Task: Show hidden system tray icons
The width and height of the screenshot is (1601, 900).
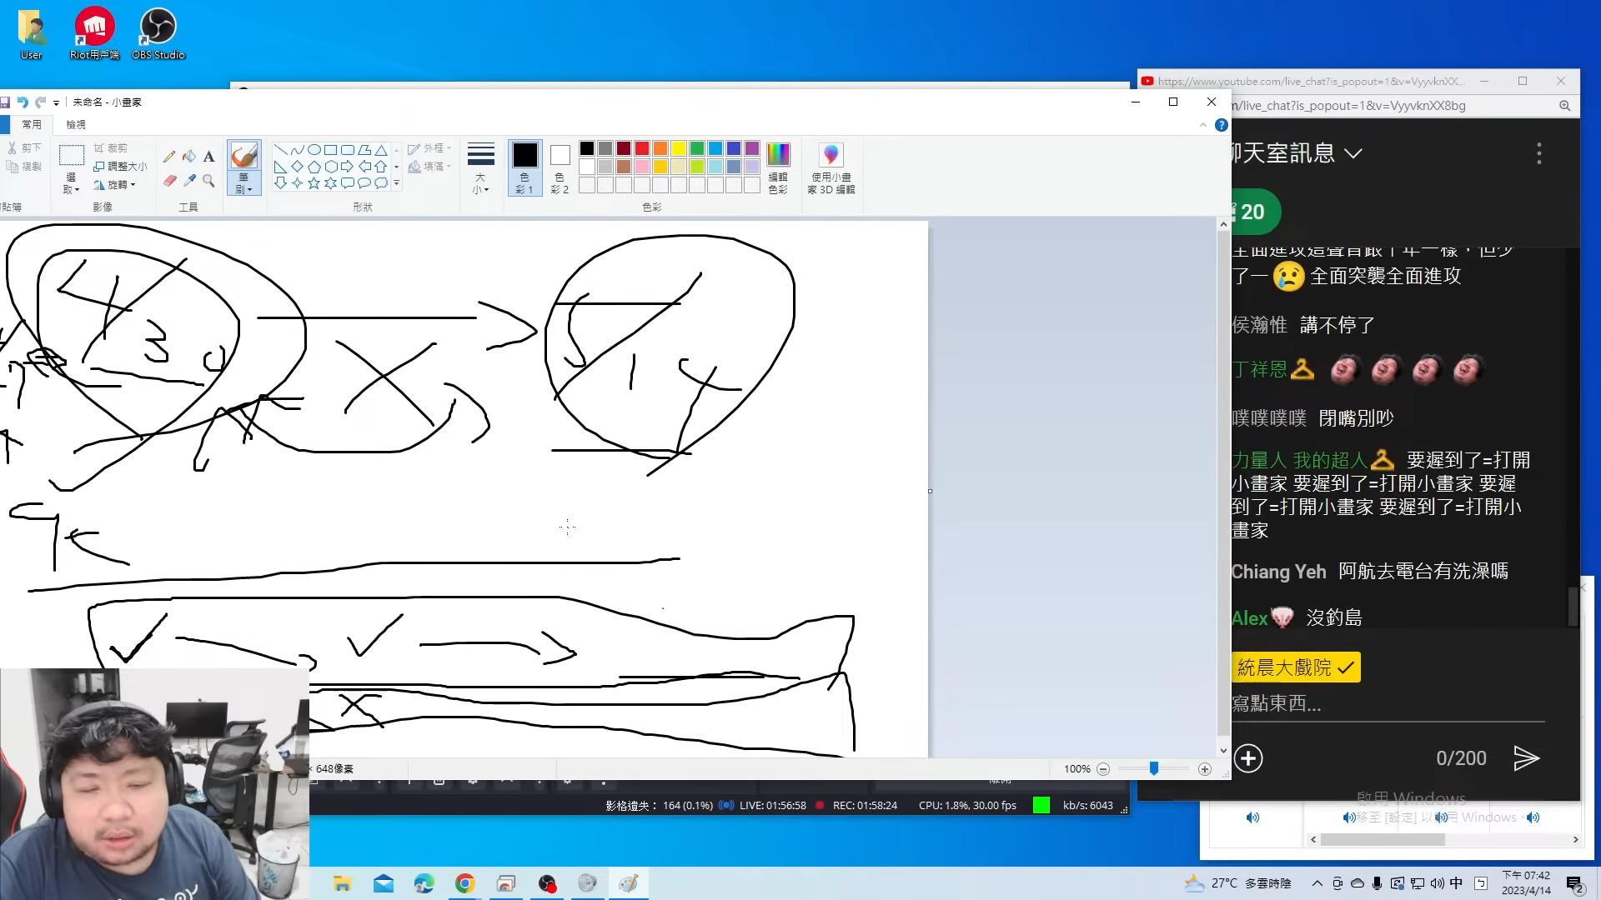Action: 1317,883
